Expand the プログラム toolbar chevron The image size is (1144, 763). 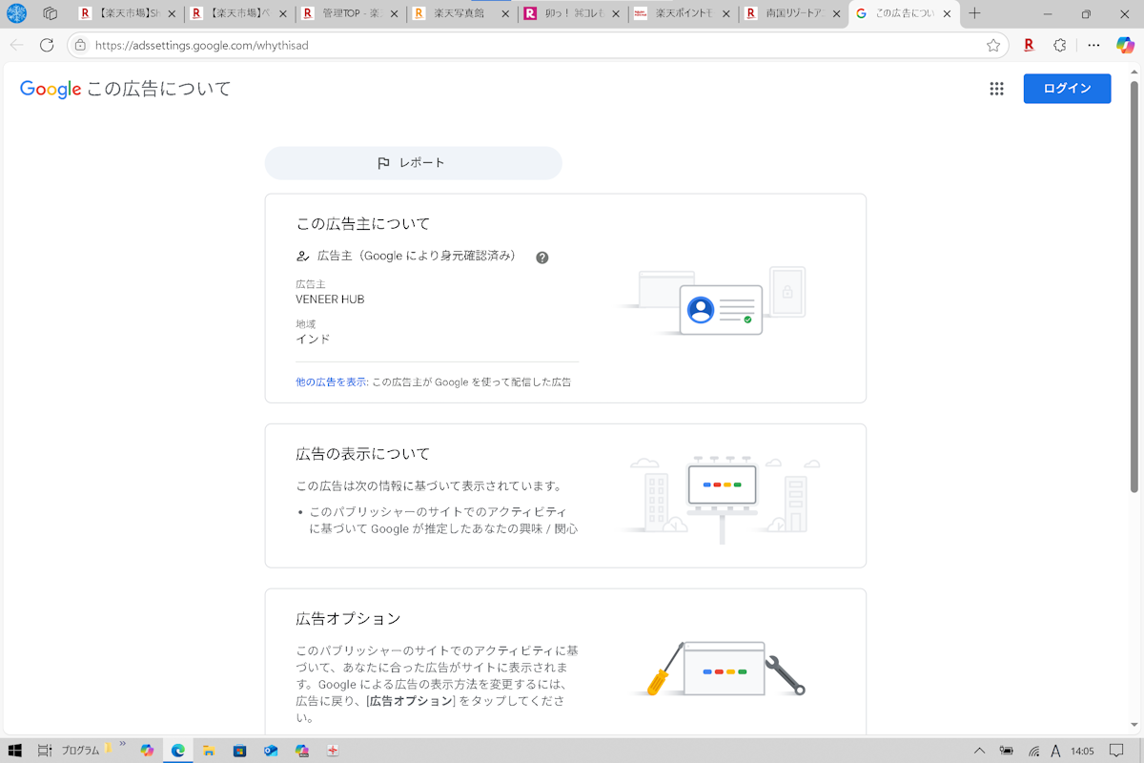(122, 744)
